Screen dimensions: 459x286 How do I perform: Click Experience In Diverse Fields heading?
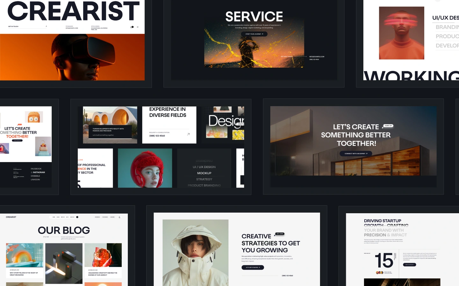pyautogui.click(x=168, y=112)
